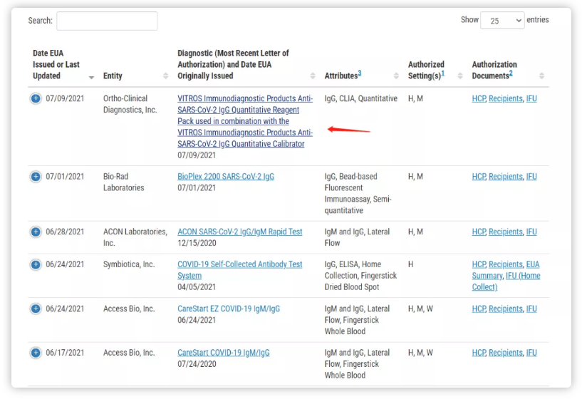Open the Show entries count dropdown

pyautogui.click(x=502, y=21)
